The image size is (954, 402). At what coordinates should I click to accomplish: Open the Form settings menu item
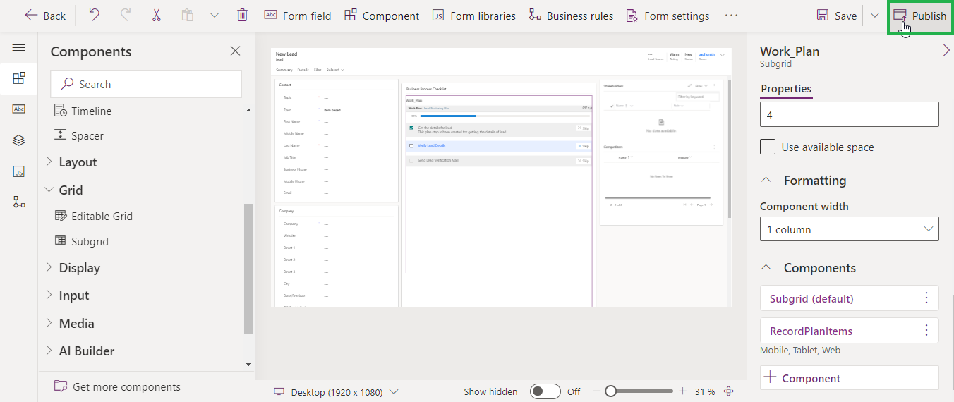click(667, 16)
